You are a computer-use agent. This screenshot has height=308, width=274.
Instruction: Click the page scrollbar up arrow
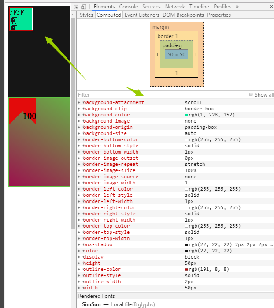[x=73, y=15]
